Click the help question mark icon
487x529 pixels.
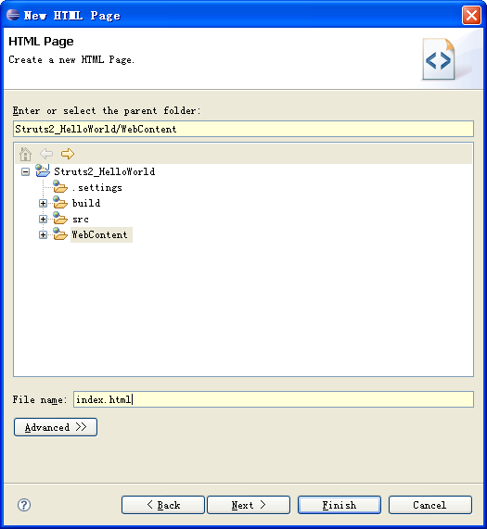(24, 505)
